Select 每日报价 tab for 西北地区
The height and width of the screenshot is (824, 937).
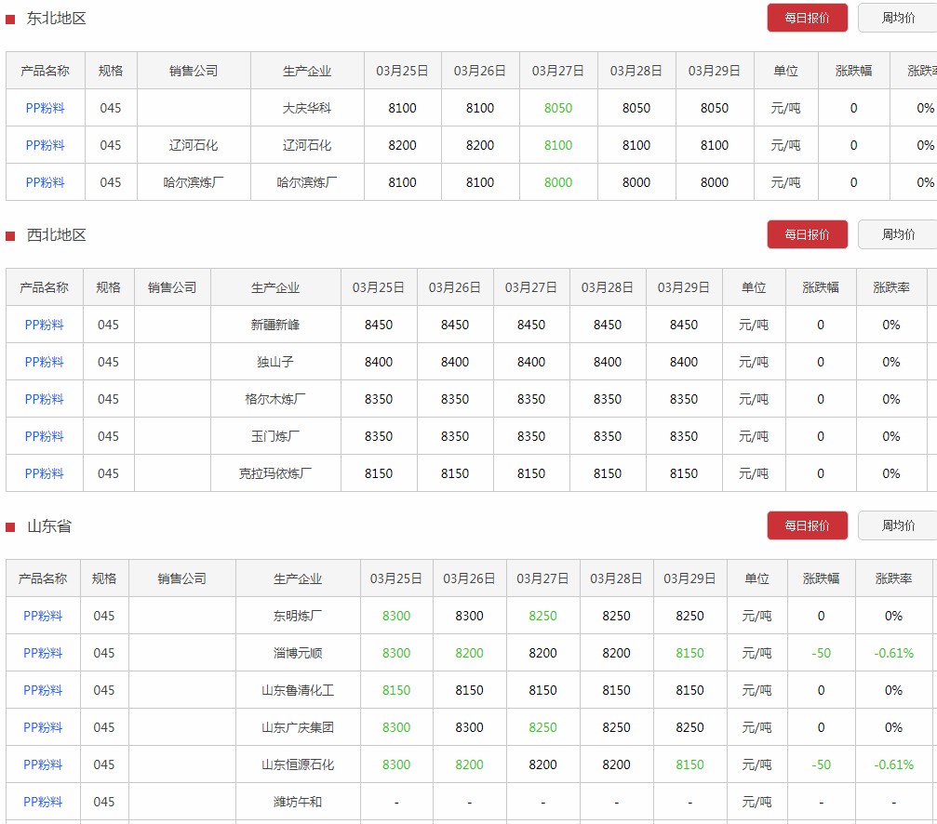(x=807, y=234)
